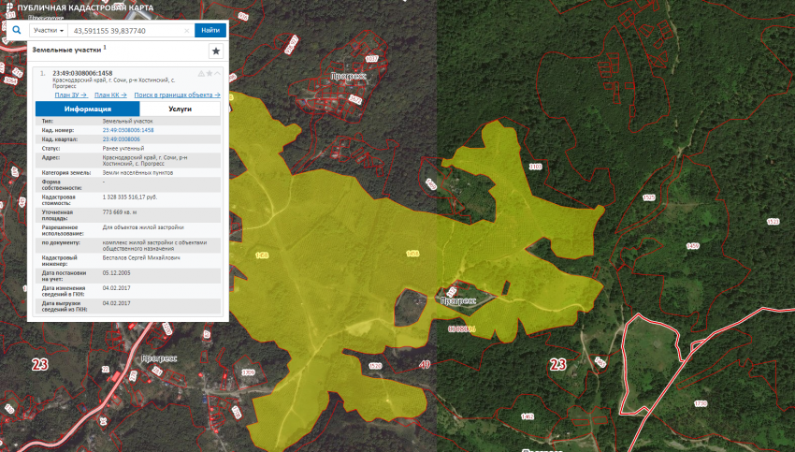Click cadastral quarter link 23:49:0308006
The image size is (795, 452).
click(x=121, y=139)
